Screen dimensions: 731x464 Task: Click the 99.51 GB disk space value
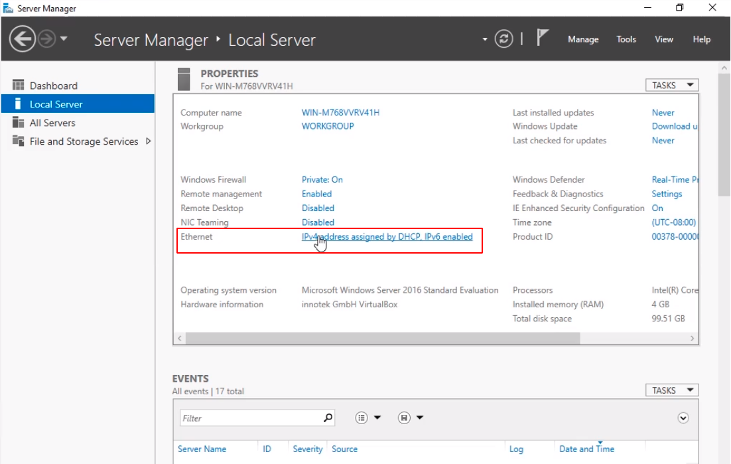(668, 319)
